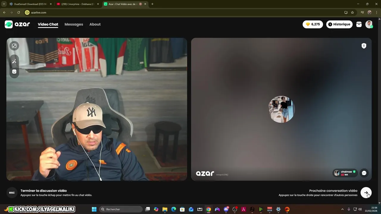The height and width of the screenshot is (214, 381).
Task: Open Chrome profile avatar in toolbar
Action: click(x=369, y=12)
